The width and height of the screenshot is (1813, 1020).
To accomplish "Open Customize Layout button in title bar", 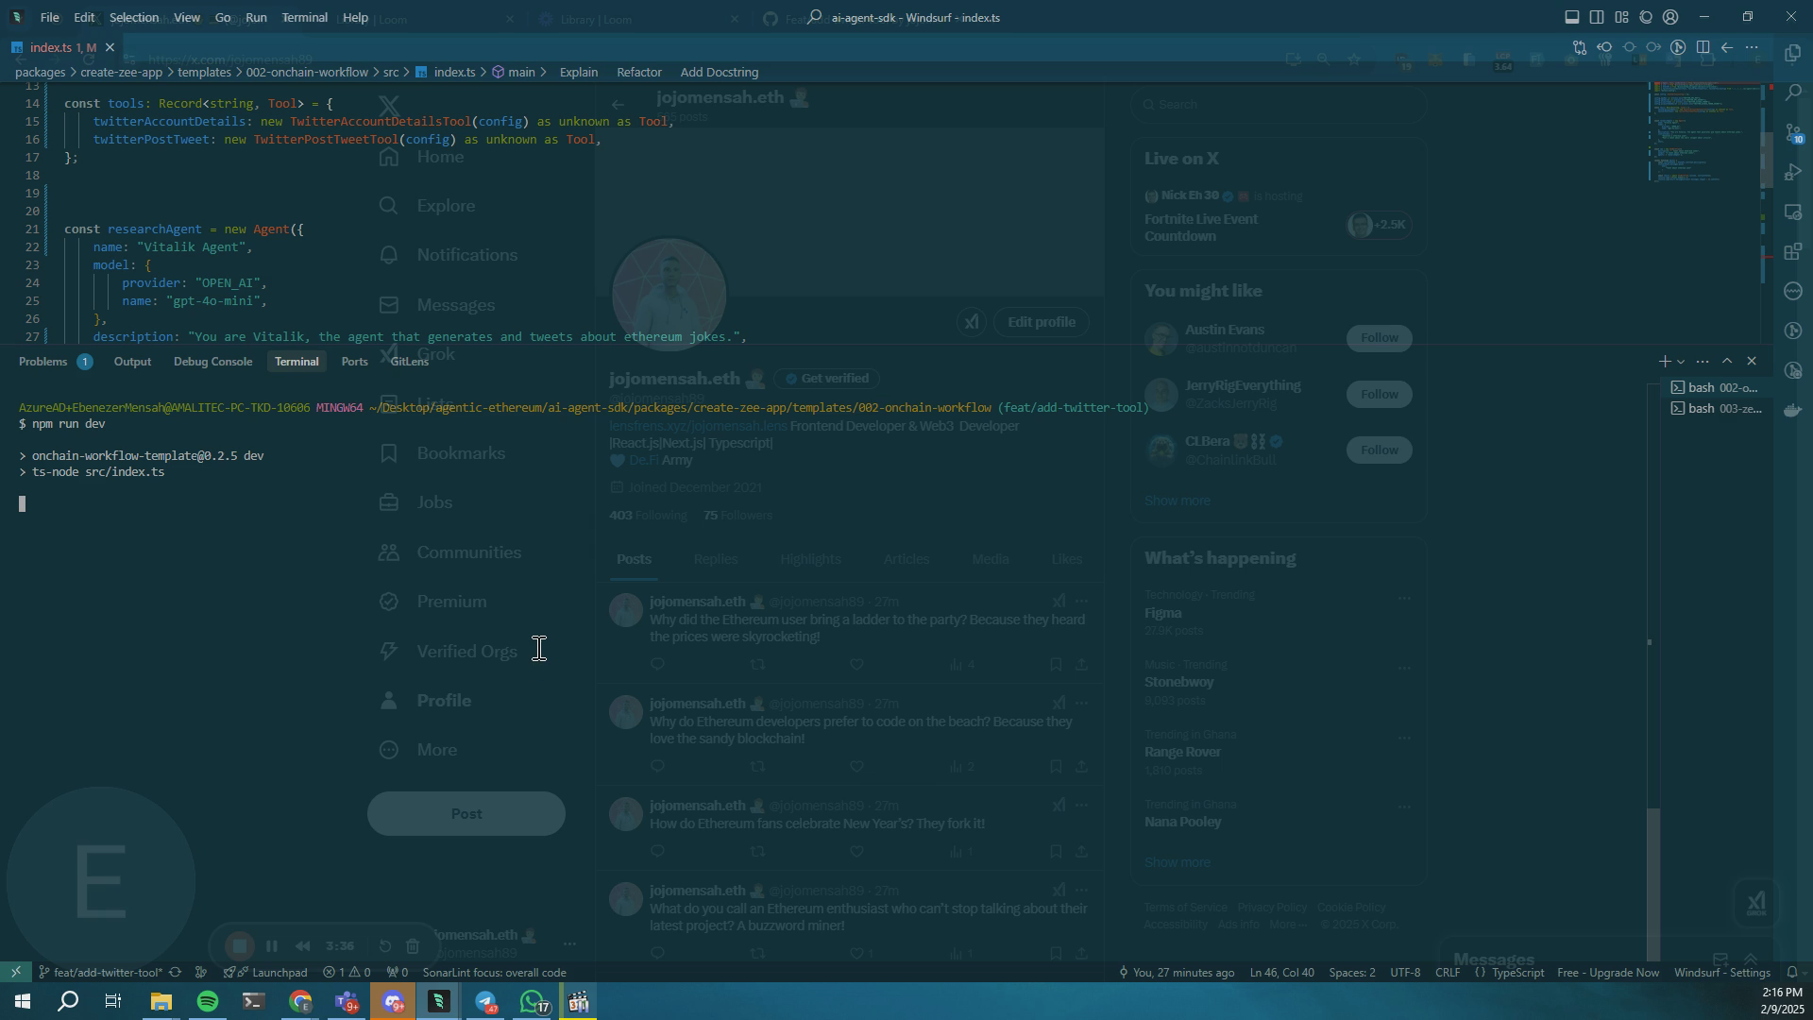I will point(1621,17).
